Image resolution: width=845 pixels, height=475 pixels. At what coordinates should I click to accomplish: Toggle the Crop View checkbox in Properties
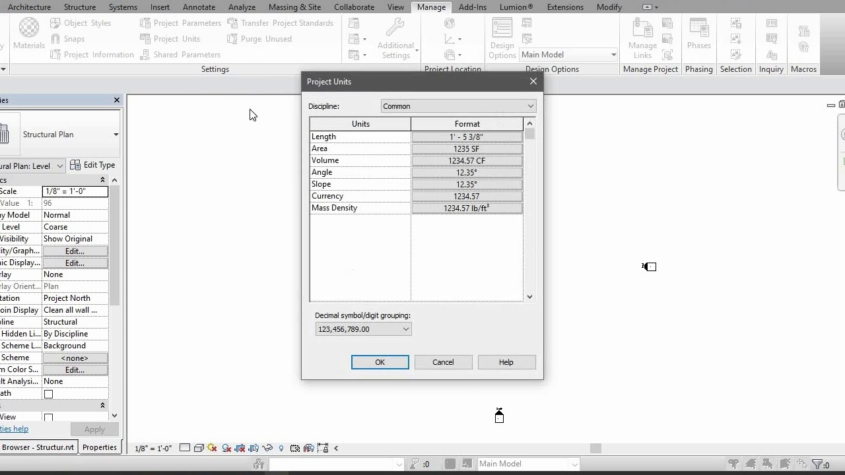(x=48, y=417)
